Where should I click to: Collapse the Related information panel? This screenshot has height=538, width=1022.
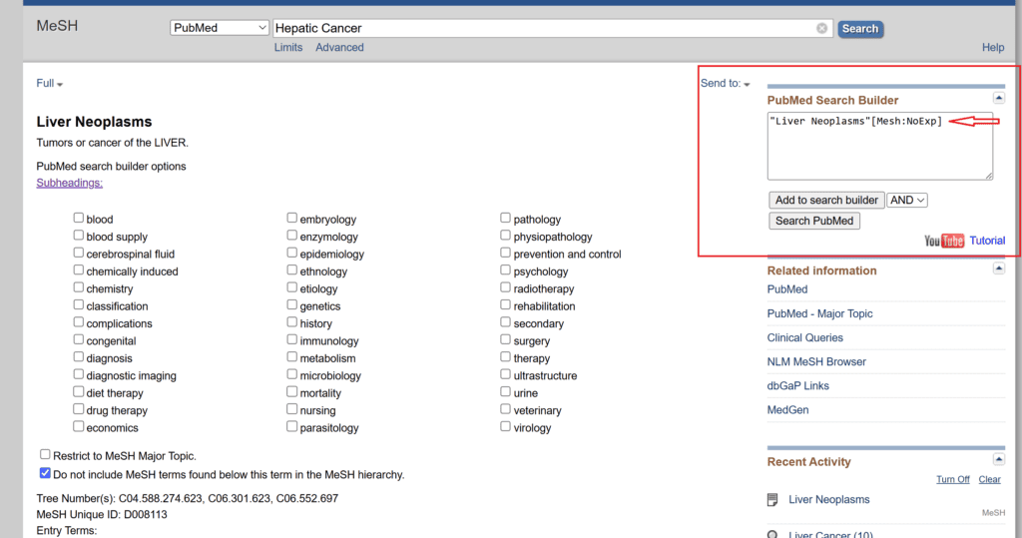point(998,269)
